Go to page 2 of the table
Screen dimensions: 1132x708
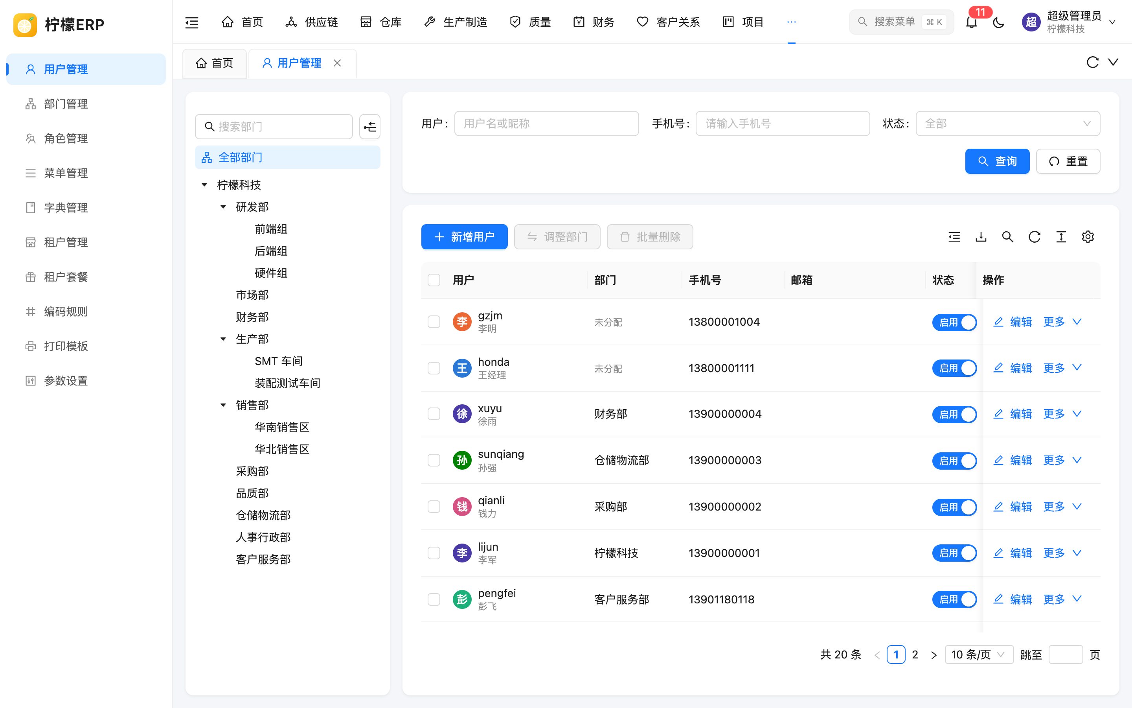(x=915, y=655)
